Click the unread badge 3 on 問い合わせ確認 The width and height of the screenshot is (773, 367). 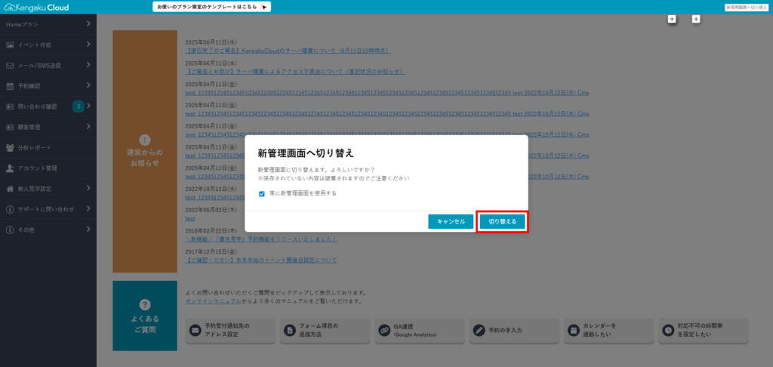(x=79, y=106)
